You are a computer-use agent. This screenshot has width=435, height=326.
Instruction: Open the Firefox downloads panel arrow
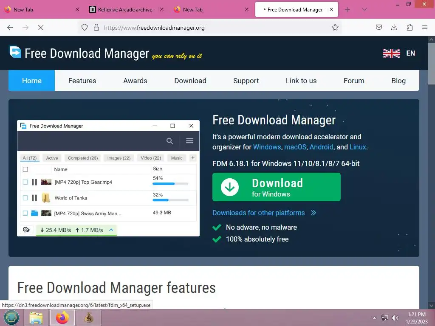click(394, 27)
